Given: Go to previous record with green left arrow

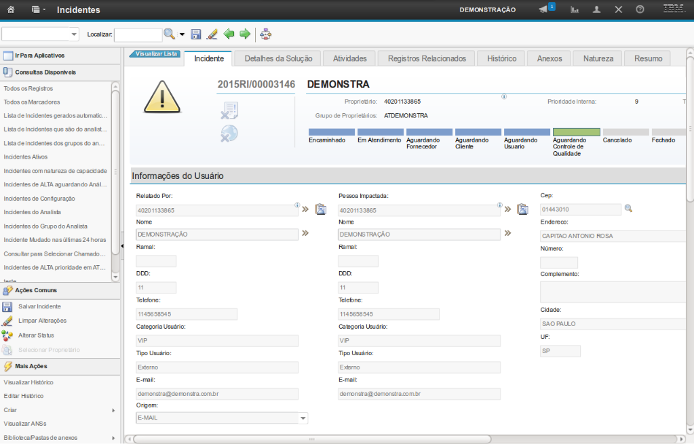Looking at the screenshot, I should pos(229,34).
